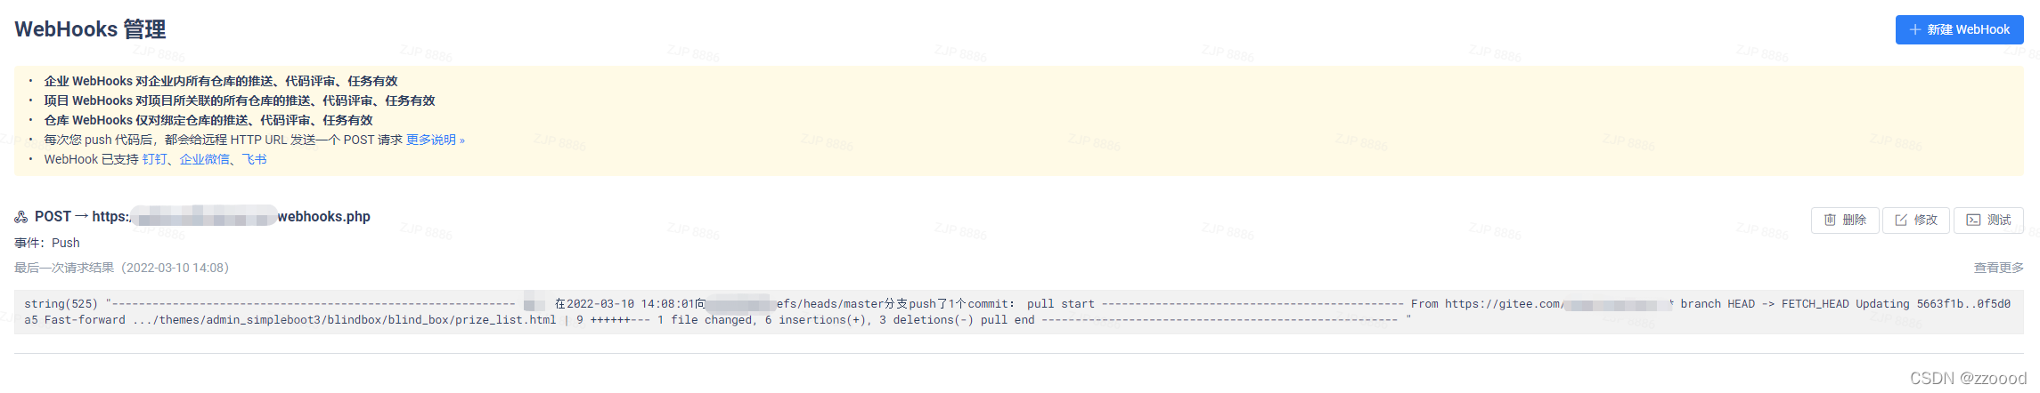Screen dimensions: 2040x393
Task: Open 修改 for this webhook
Action: [1916, 220]
